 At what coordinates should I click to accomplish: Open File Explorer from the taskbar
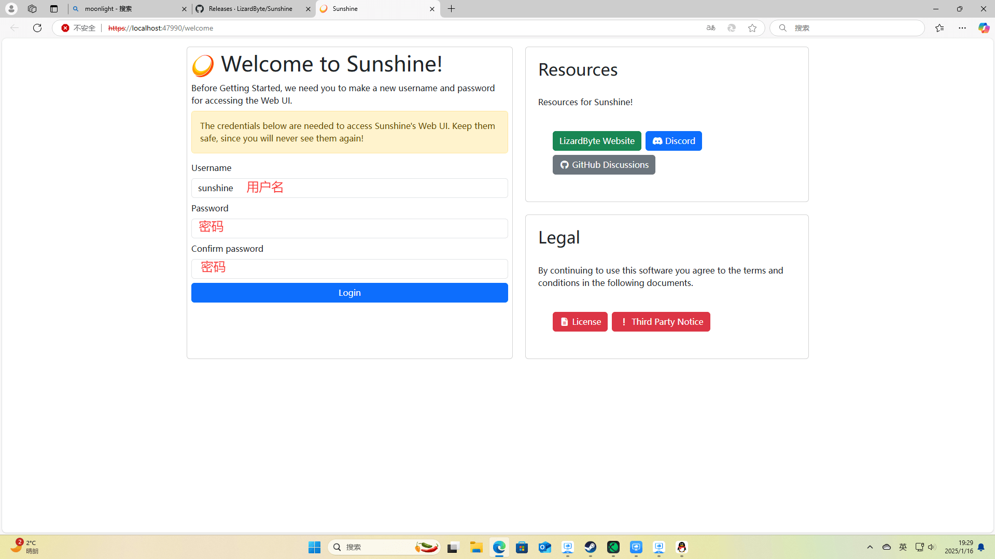point(477,547)
